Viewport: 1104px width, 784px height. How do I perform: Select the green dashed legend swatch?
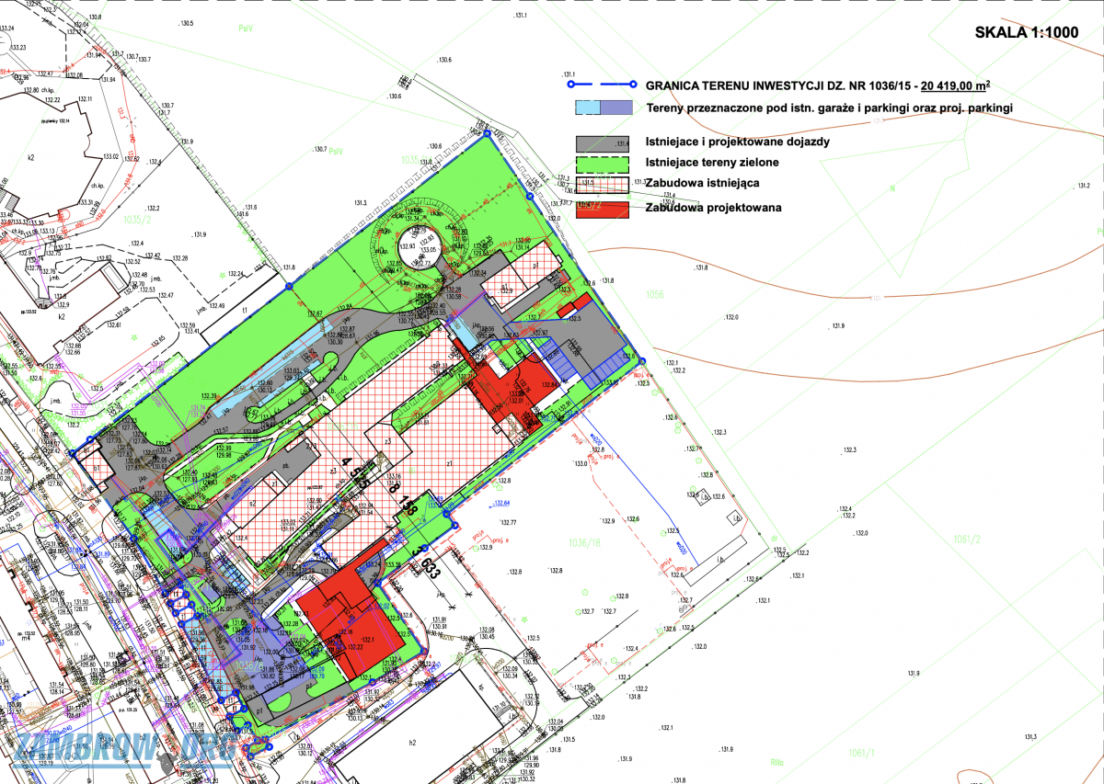click(602, 163)
